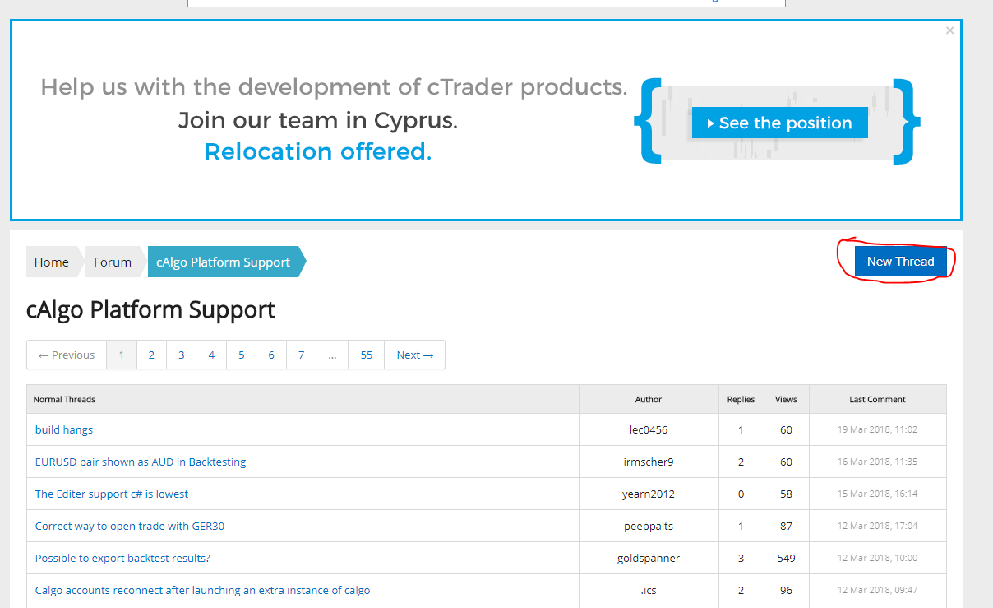This screenshot has width=993, height=608.
Task: Open 'Possible to export backtest results?' thread
Action: pos(122,558)
